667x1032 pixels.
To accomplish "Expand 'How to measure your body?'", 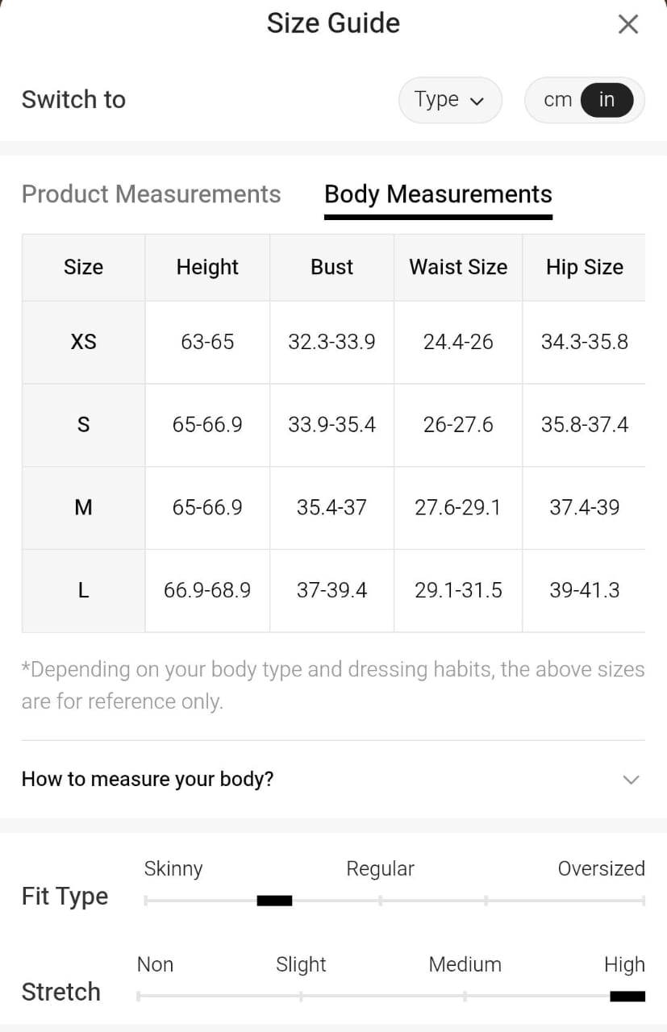I will (x=148, y=779).
